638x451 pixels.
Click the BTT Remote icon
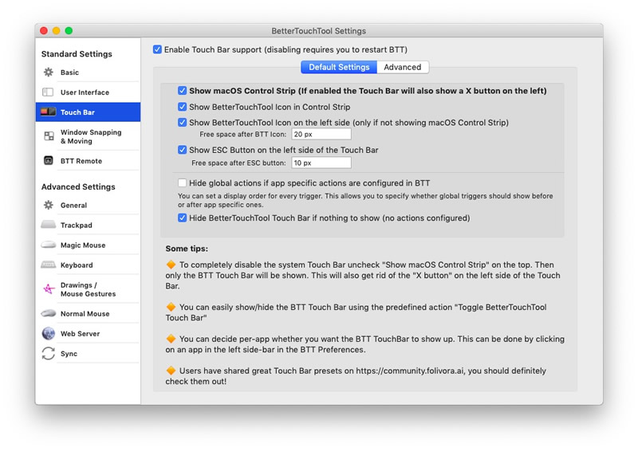pyautogui.click(x=48, y=160)
